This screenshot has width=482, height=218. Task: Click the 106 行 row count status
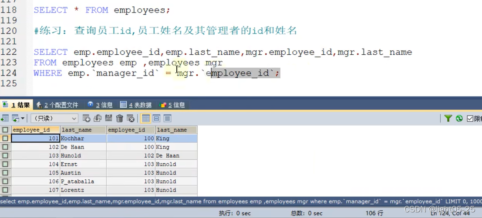(x=374, y=213)
